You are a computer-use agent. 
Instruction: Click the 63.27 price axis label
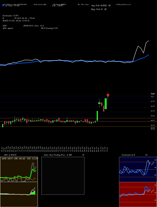pyautogui.click(x=153, y=106)
